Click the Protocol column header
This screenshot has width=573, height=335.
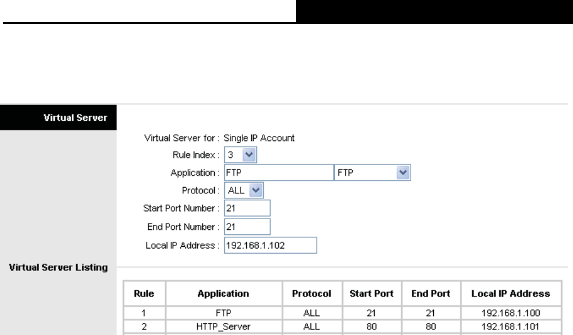311,293
